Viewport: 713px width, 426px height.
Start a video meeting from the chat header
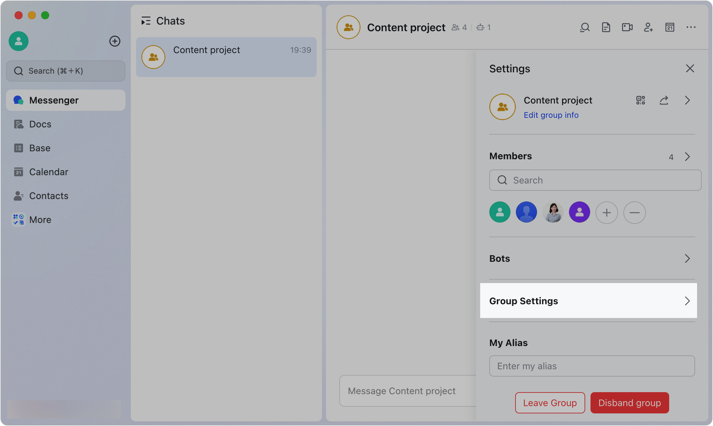(x=627, y=27)
